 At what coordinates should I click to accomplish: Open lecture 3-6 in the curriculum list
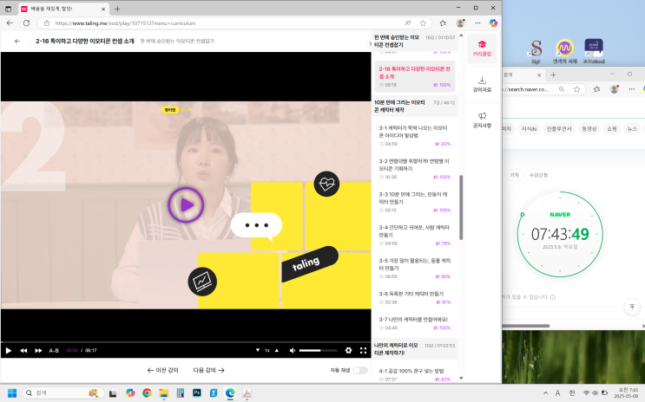coord(415,298)
